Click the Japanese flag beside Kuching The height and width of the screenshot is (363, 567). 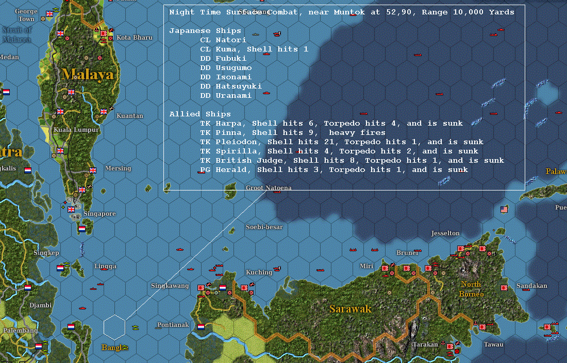coord(244,288)
